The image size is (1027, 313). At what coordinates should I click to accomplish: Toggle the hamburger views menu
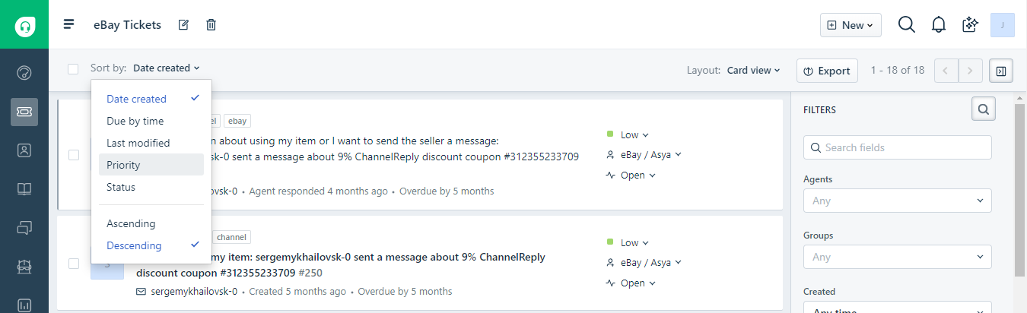point(69,24)
